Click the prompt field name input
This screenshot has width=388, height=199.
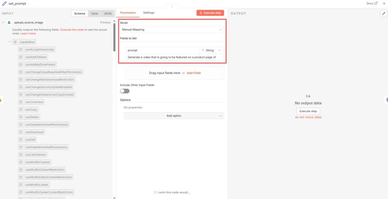tap(163, 50)
